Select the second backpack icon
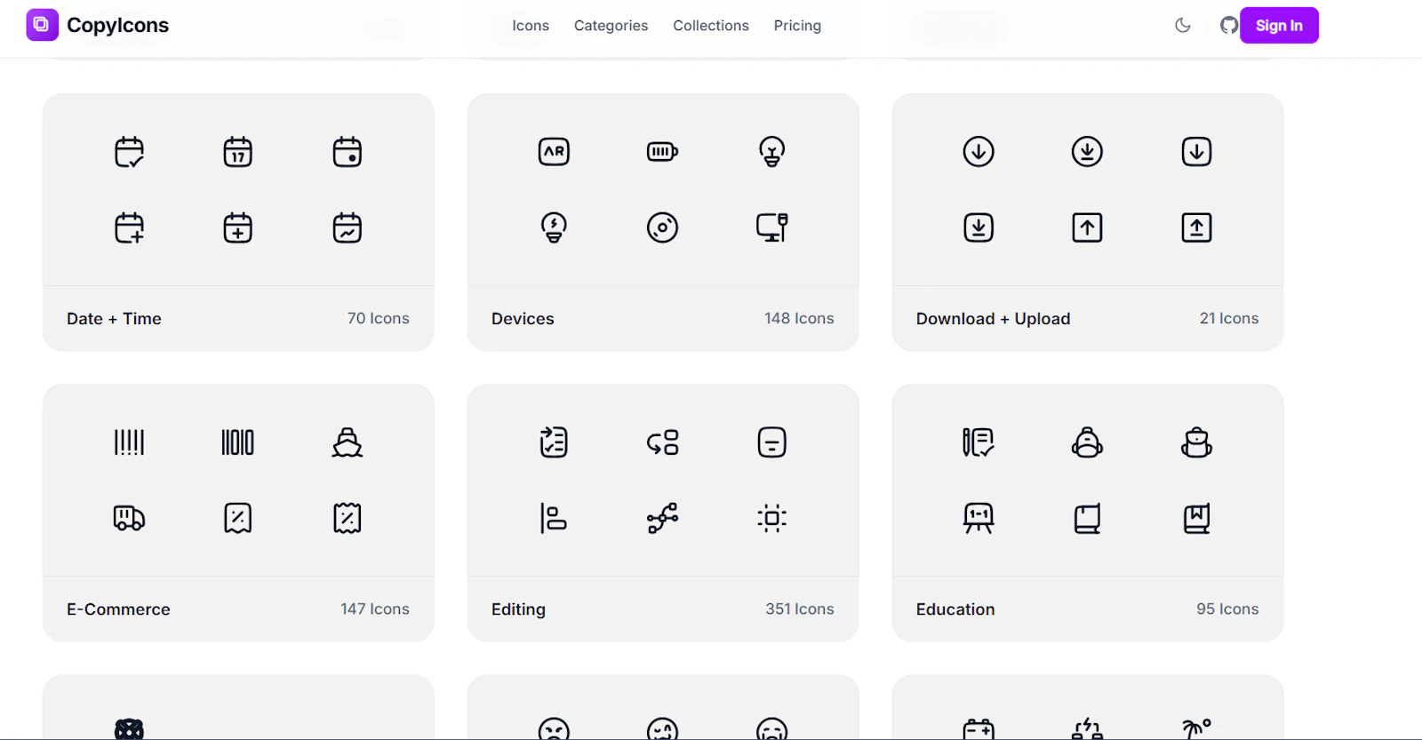Image resolution: width=1422 pixels, height=740 pixels. [1197, 442]
